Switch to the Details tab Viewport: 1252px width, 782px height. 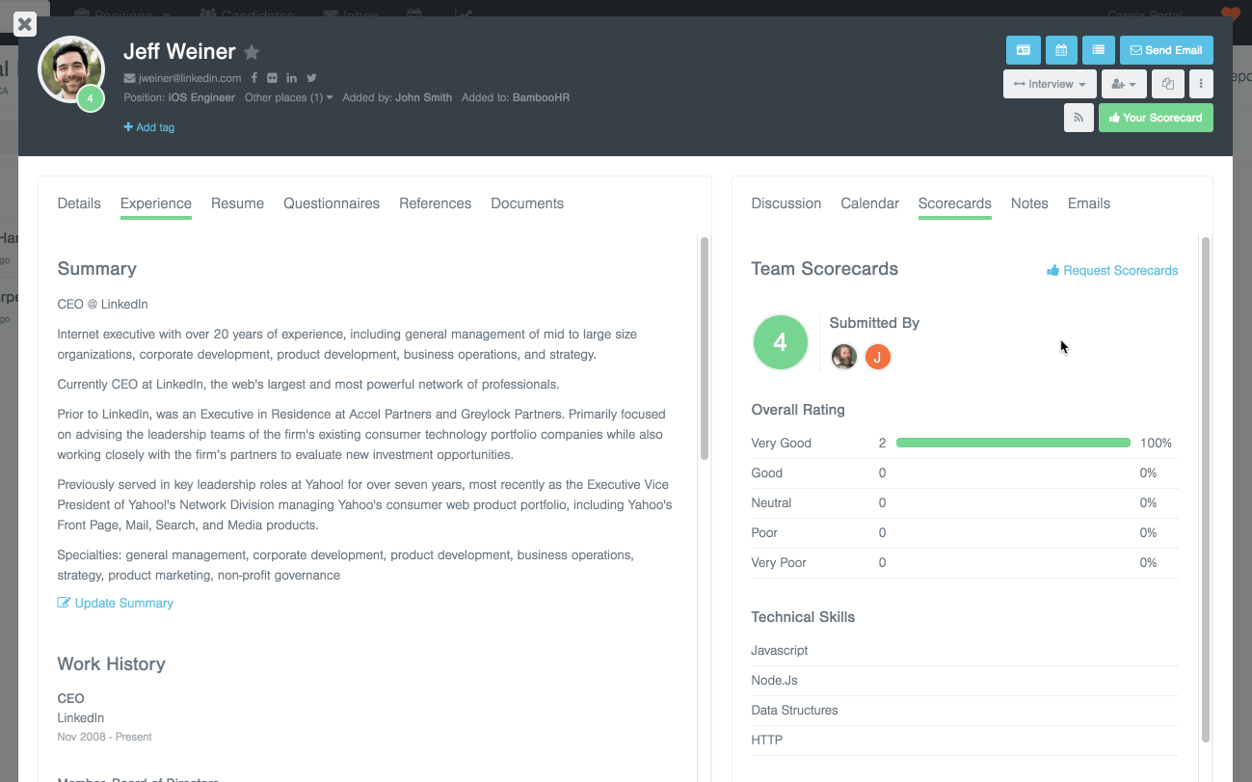click(x=79, y=203)
